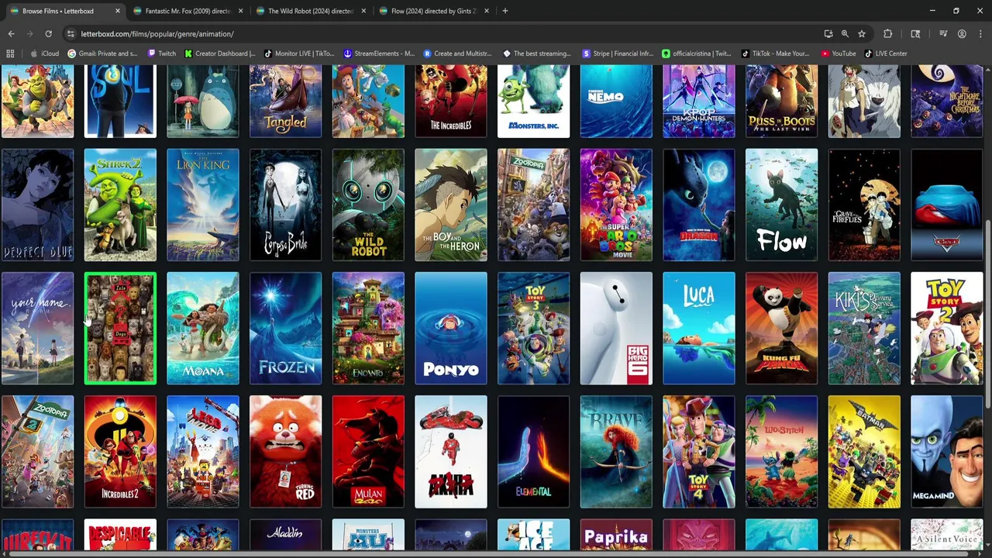Viewport: 992px width, 558px height.
Task: Open the Frozen poster
Action: tap(285, 329)
